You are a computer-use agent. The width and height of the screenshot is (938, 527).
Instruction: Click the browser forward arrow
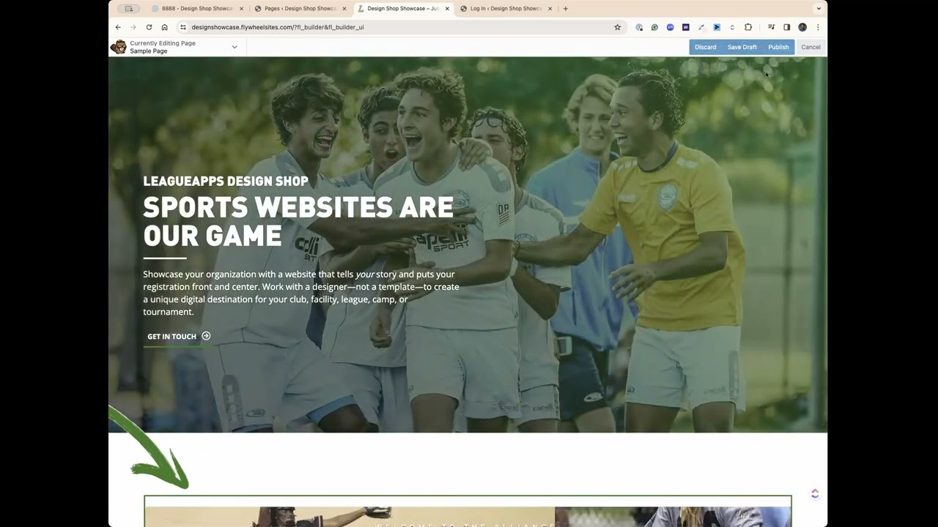133,27
